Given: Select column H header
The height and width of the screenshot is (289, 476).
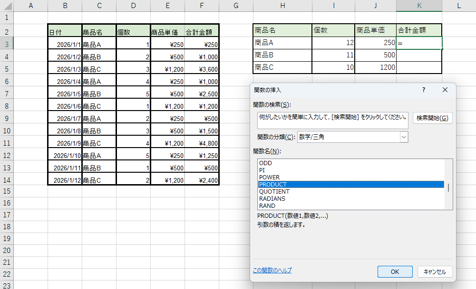Looking at the screenshot, I should tap(282, 6).
